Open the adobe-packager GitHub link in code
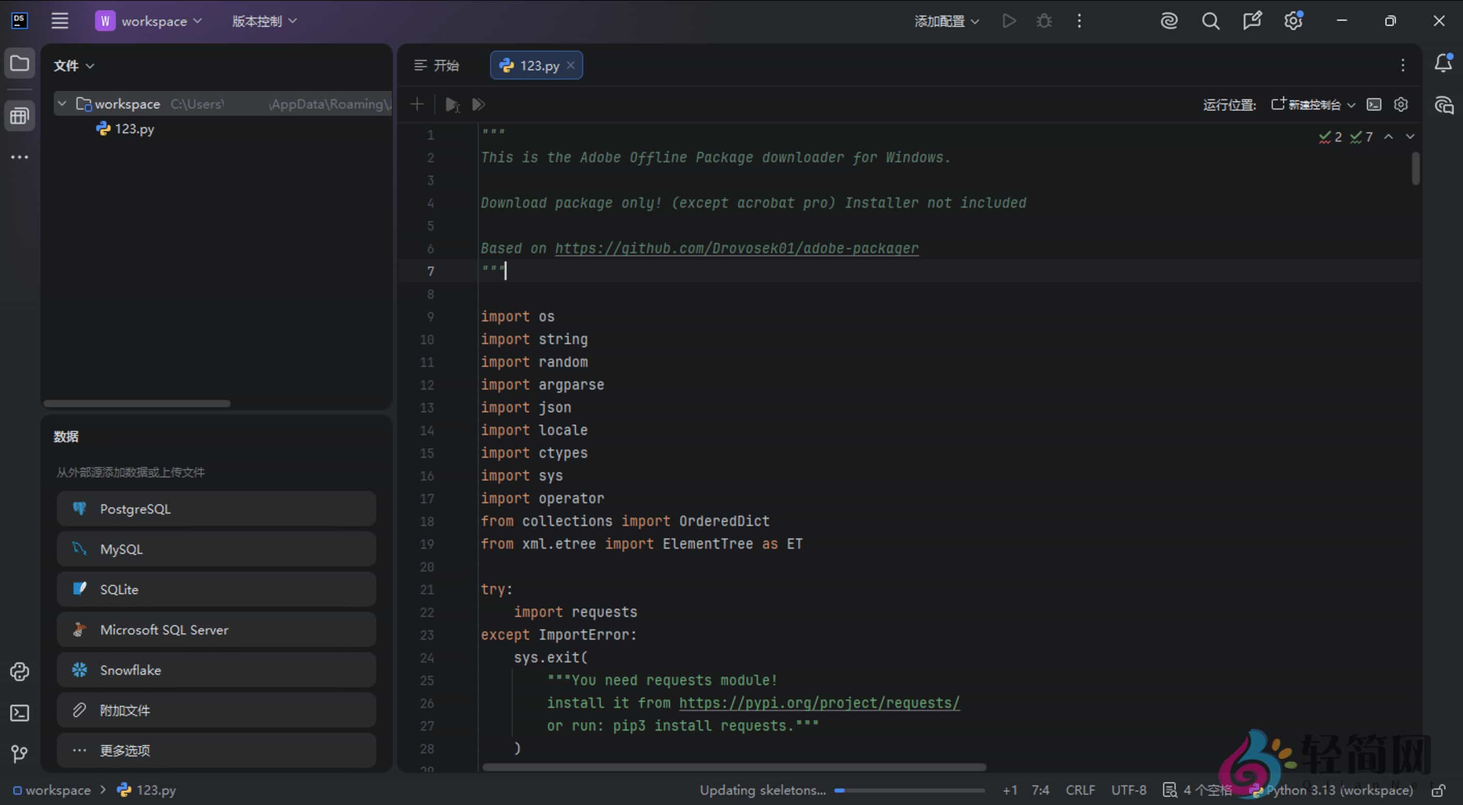 (x=736, y=248)
